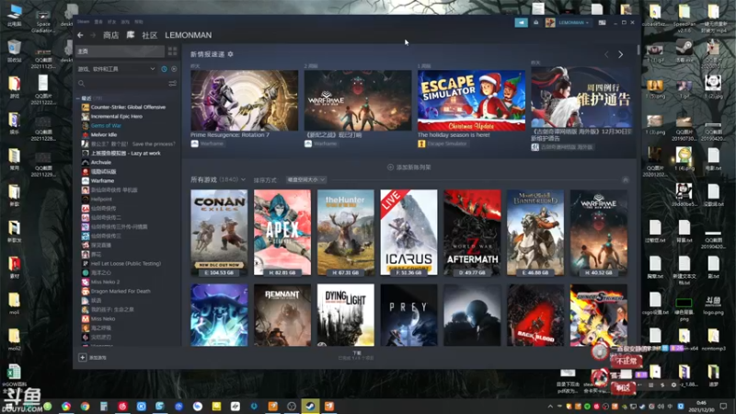736x414 pixels.
Task: Open downloads status at window bottom
Action: (x=357, y=356)
